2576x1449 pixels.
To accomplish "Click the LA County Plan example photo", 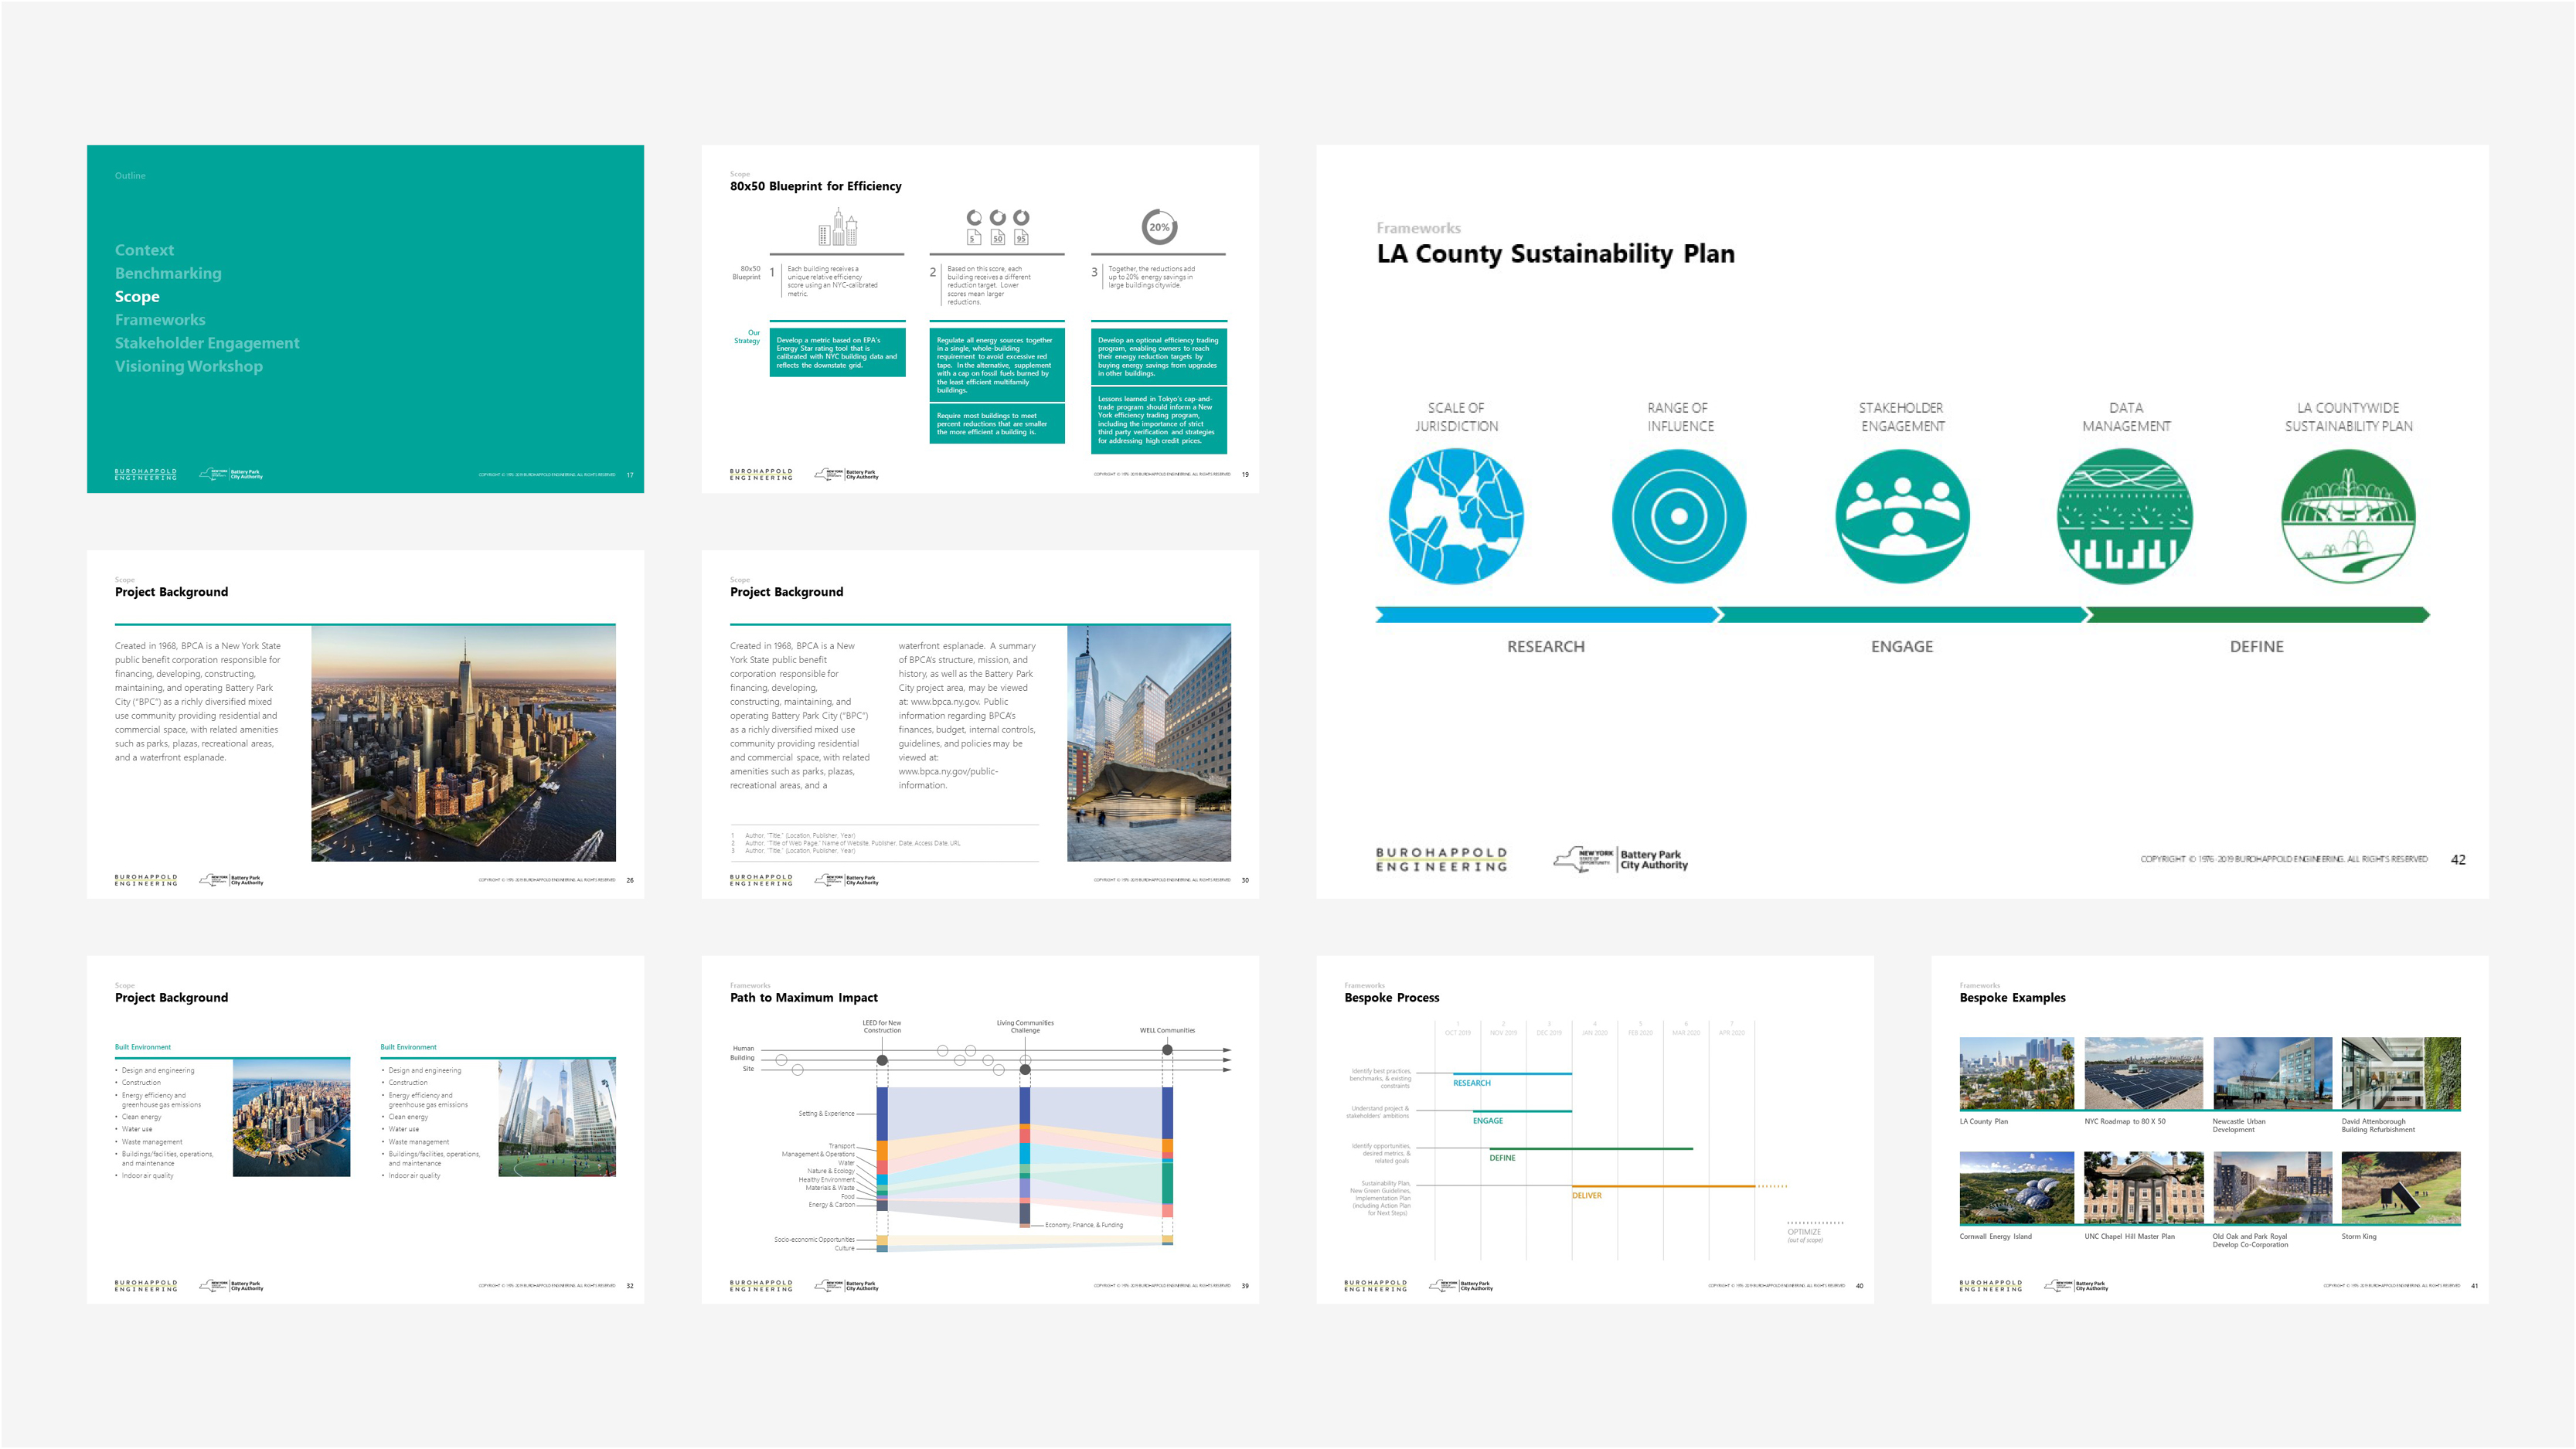I will point(2016,1073).
